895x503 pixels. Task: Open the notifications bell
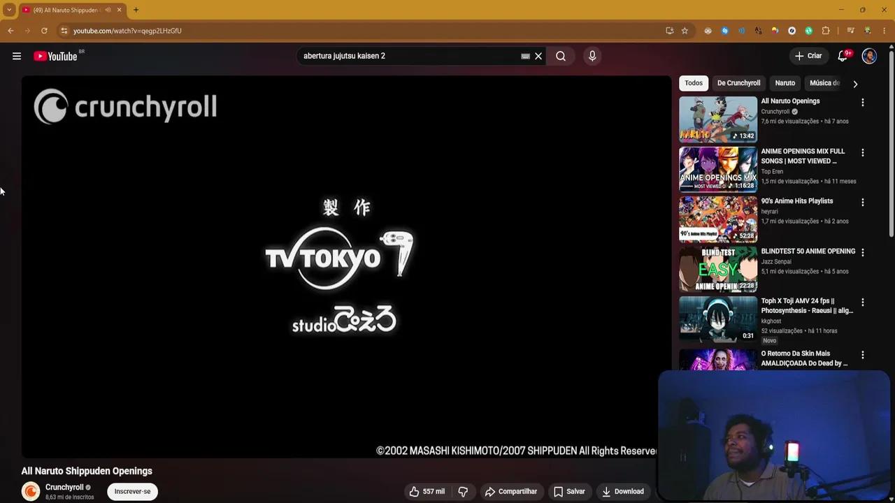point(843,56)
